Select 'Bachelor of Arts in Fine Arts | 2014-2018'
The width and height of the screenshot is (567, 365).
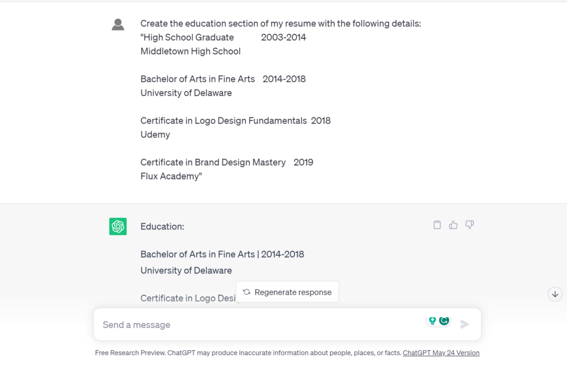(x=222, y=254)
